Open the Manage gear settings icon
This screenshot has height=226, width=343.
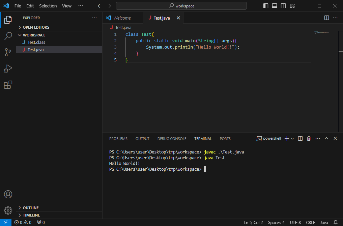pyautogui.click(x=8, y=210)
